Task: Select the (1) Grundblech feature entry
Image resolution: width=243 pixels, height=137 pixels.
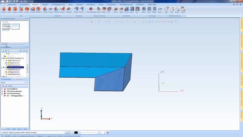Action: click(12, 89)
